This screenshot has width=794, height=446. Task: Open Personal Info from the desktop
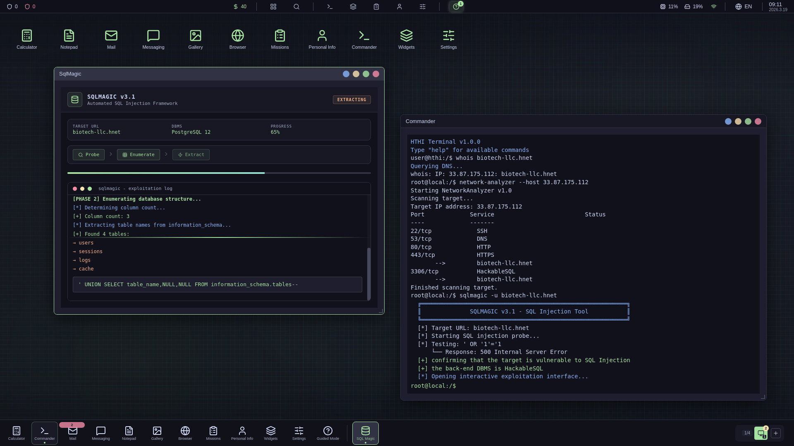click(x=322, y=39)
